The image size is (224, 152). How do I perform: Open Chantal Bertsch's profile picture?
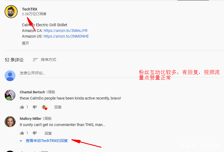[10, 95]
